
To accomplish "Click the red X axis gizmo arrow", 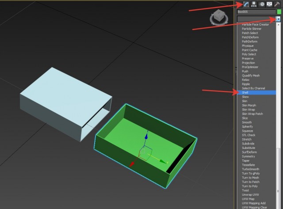I will pyautogui.click(x=132, y=164).
